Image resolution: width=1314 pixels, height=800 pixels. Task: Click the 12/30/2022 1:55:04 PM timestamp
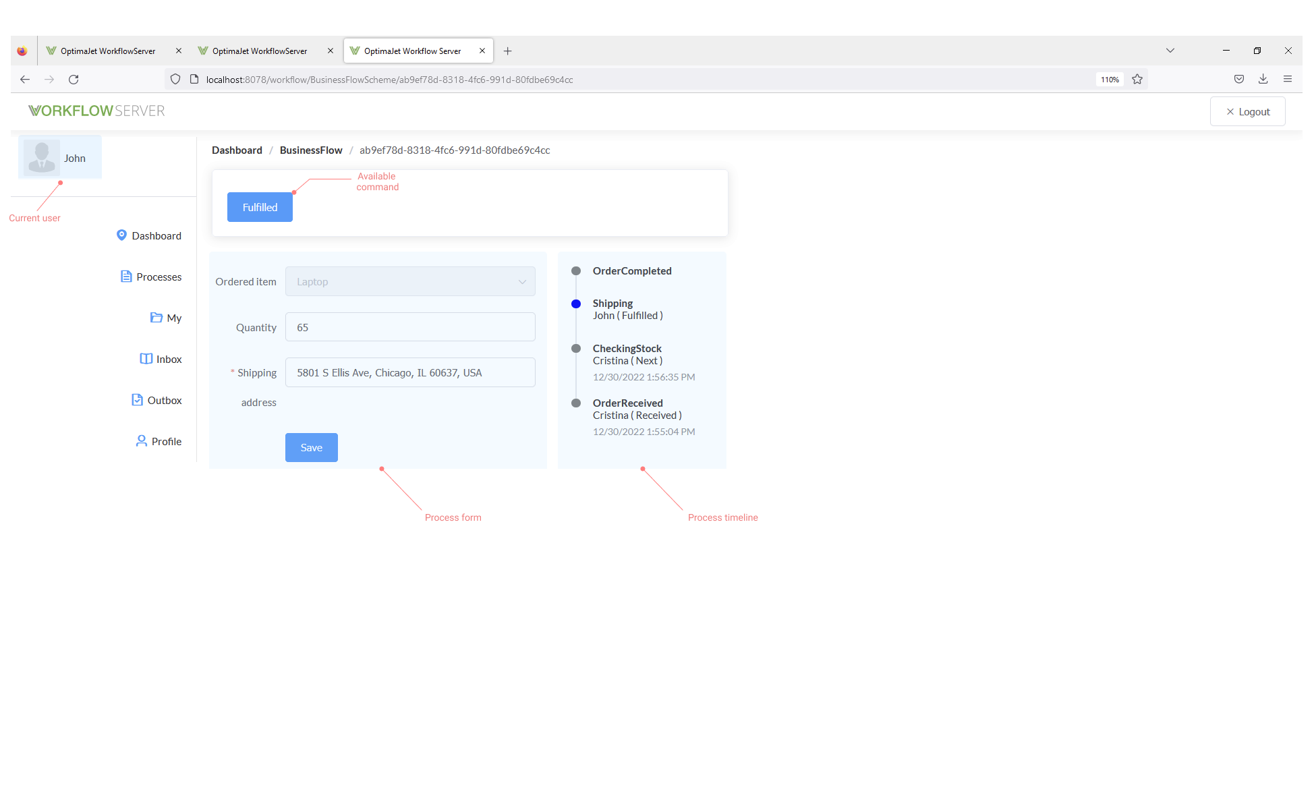tap(644, 432)
